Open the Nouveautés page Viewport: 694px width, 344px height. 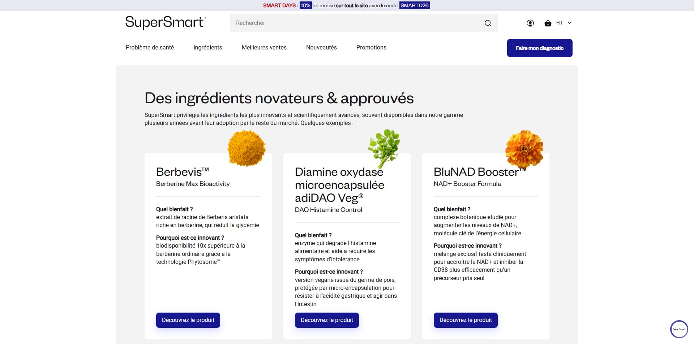tap(321, 47)
